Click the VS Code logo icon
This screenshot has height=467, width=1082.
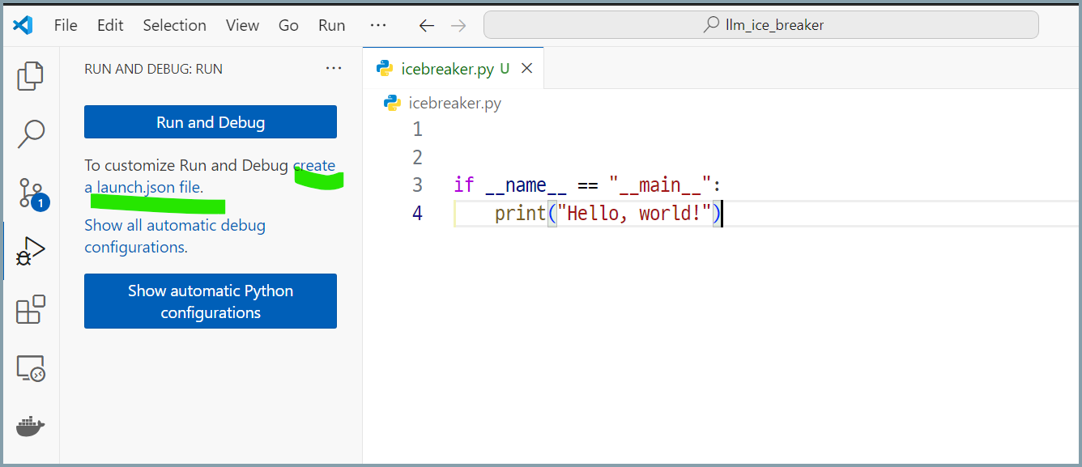23,25
